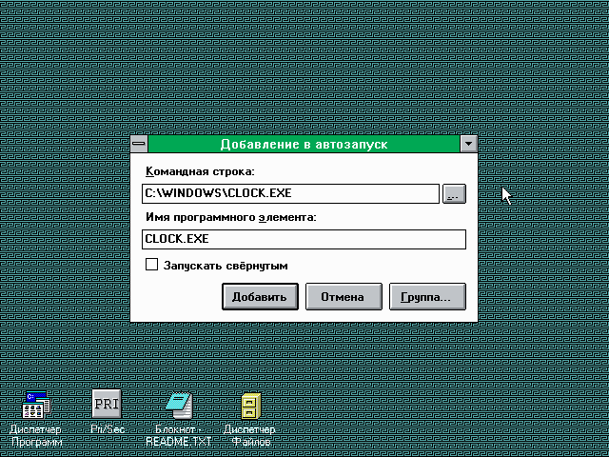Click the Отмена button
The image size is (609, 457).
343,297
